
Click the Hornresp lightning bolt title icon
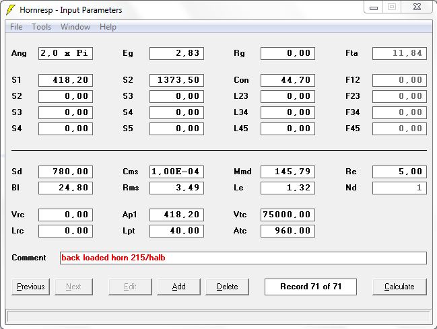11,10
